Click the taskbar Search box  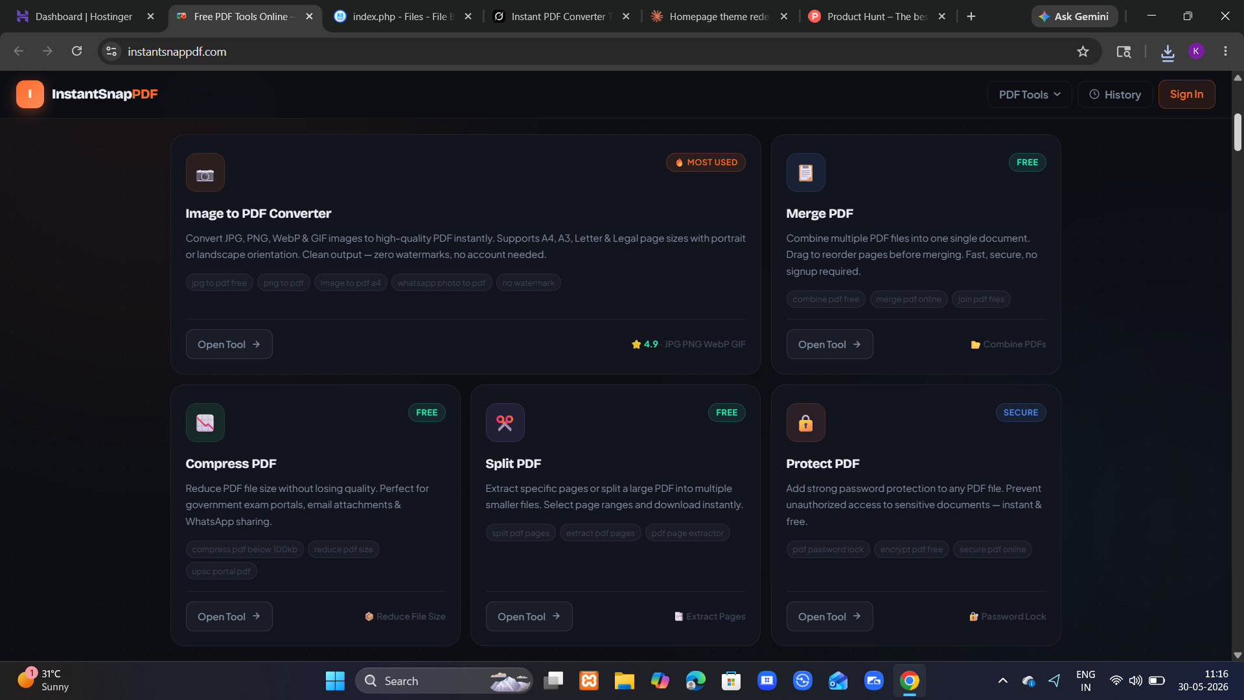click(444, 681)
